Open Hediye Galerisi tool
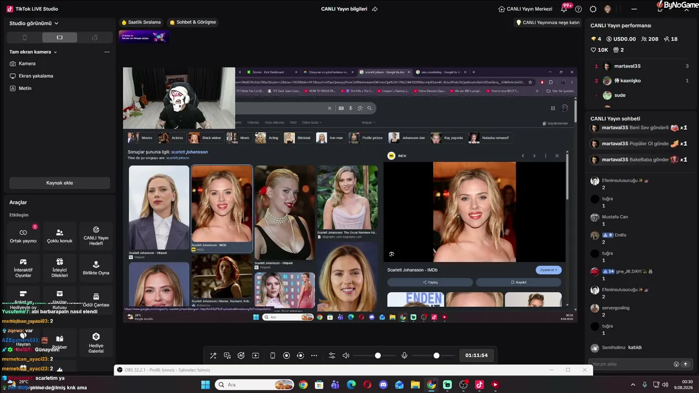699x393 pixels. [96, 343]
